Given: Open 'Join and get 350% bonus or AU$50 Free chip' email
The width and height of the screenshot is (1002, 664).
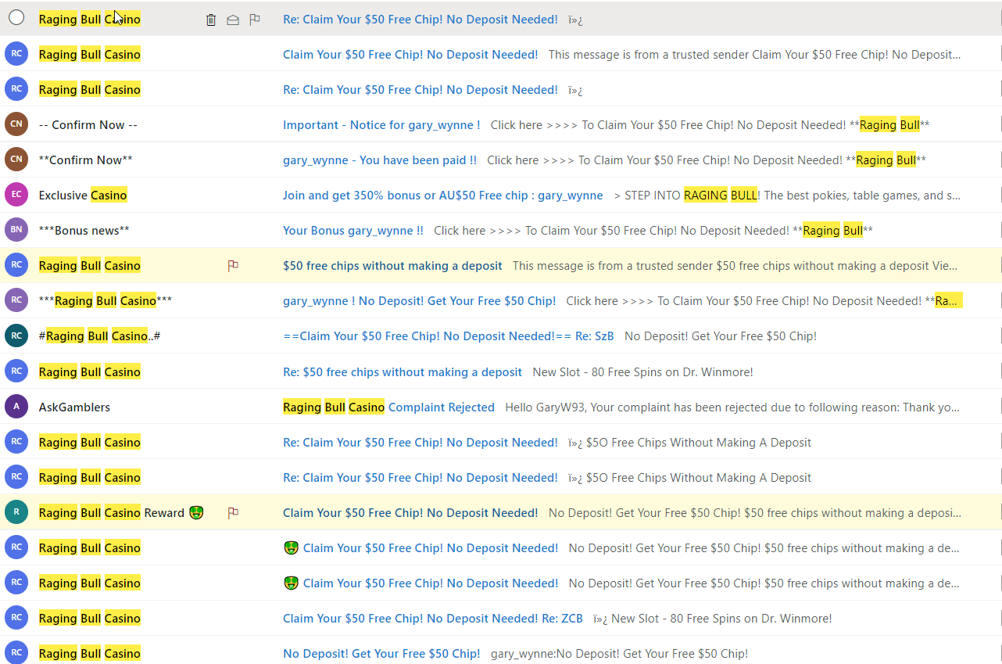Looking at the screenshot, I should (443, 196).
